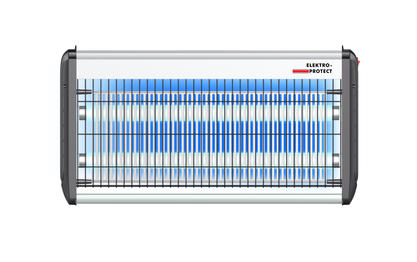This screenshot has width=417, height=262.
Task: Toggle the red power switch on right side
Action: point(359,63)
